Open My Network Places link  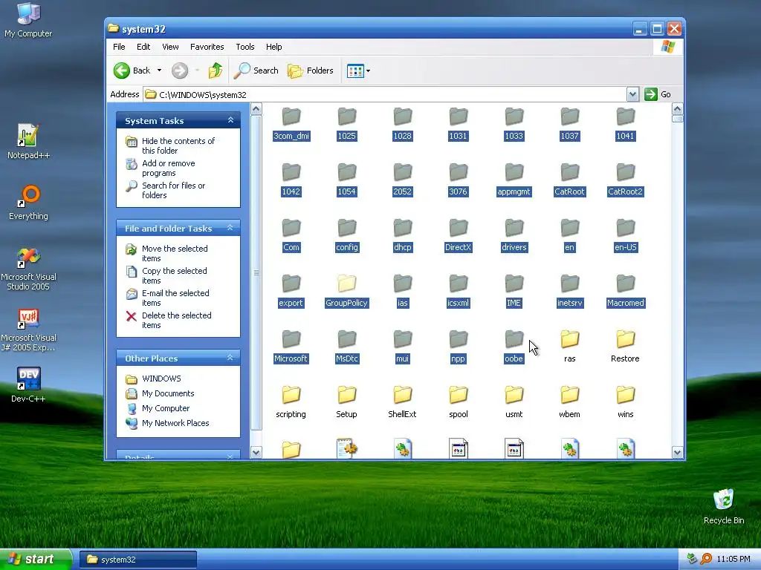pos(175,423)
